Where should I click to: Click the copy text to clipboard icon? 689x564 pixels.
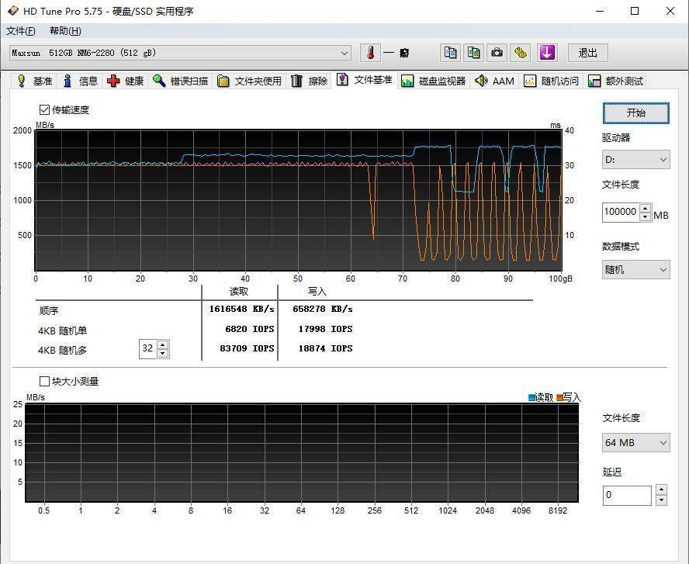click(450, 53)
